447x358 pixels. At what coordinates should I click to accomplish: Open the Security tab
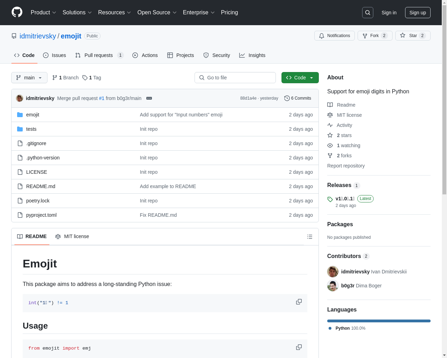(x=217, y=55)
